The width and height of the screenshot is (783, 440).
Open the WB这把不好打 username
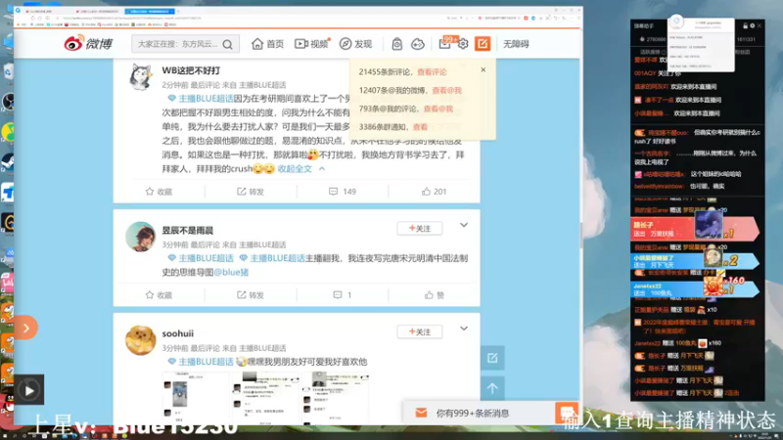coord(191,70)
